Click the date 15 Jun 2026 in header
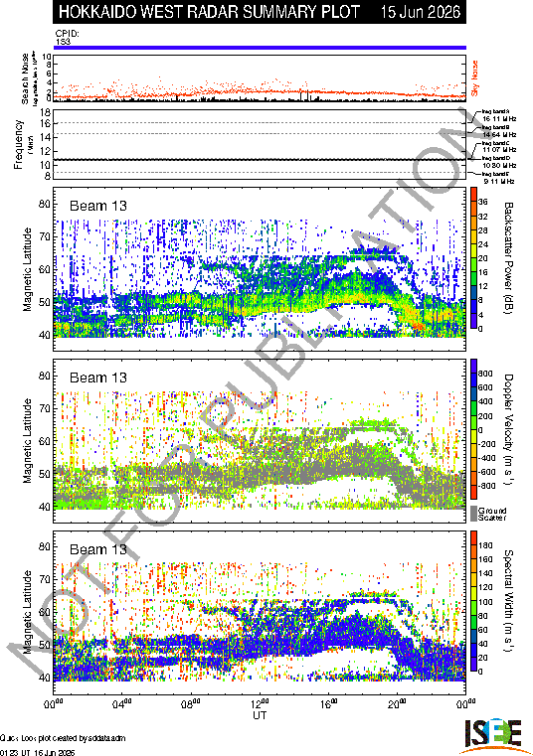 coord(420,12)
